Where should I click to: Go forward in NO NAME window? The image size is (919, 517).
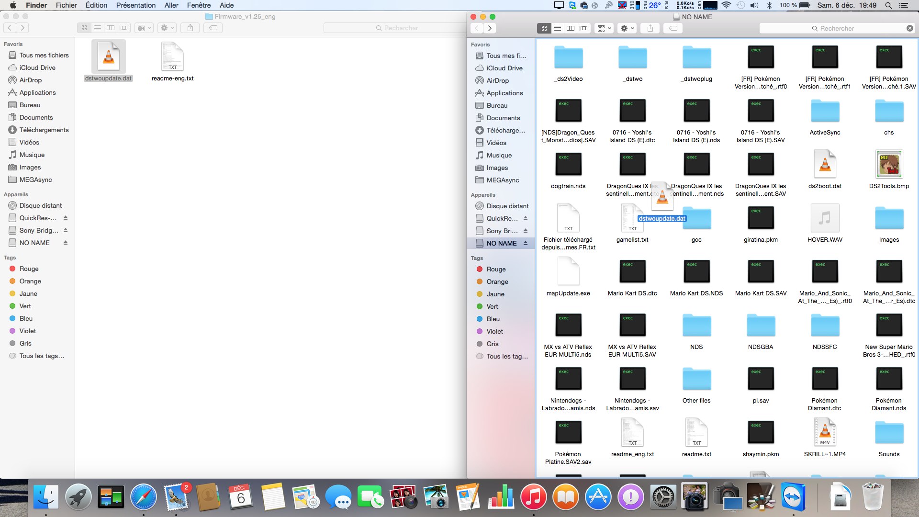click(x=490, y=28)
